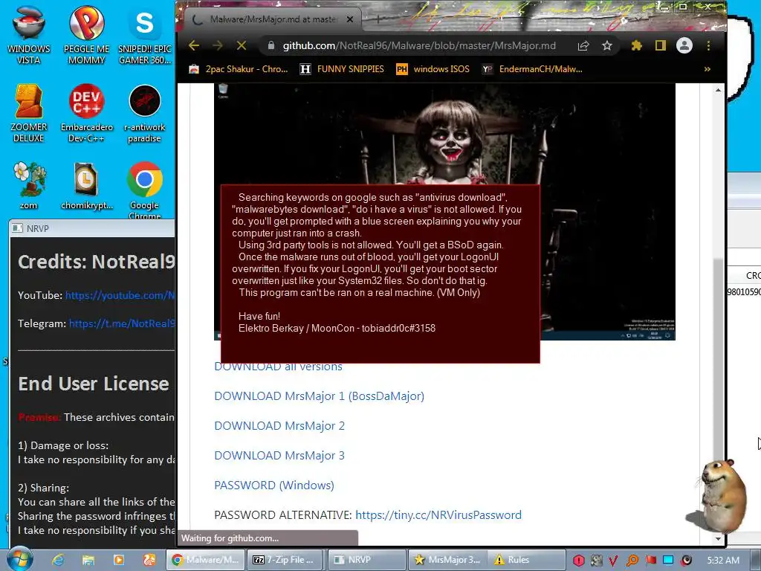761x571 pixels.
Task: Open the zom desktop icon
Action: tap(29, 186)
